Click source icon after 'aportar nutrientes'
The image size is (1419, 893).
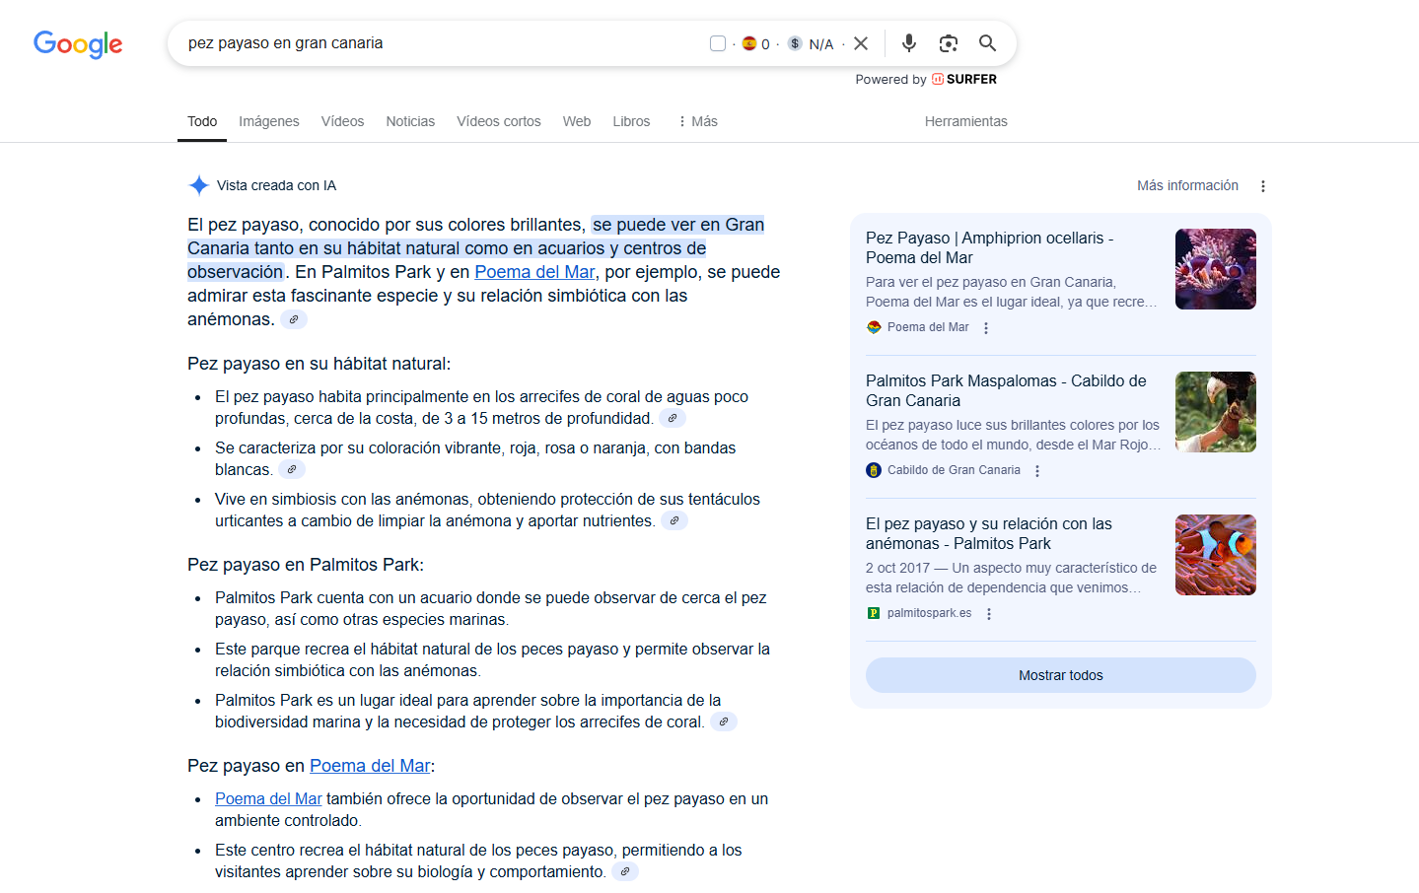coord(674,520)
